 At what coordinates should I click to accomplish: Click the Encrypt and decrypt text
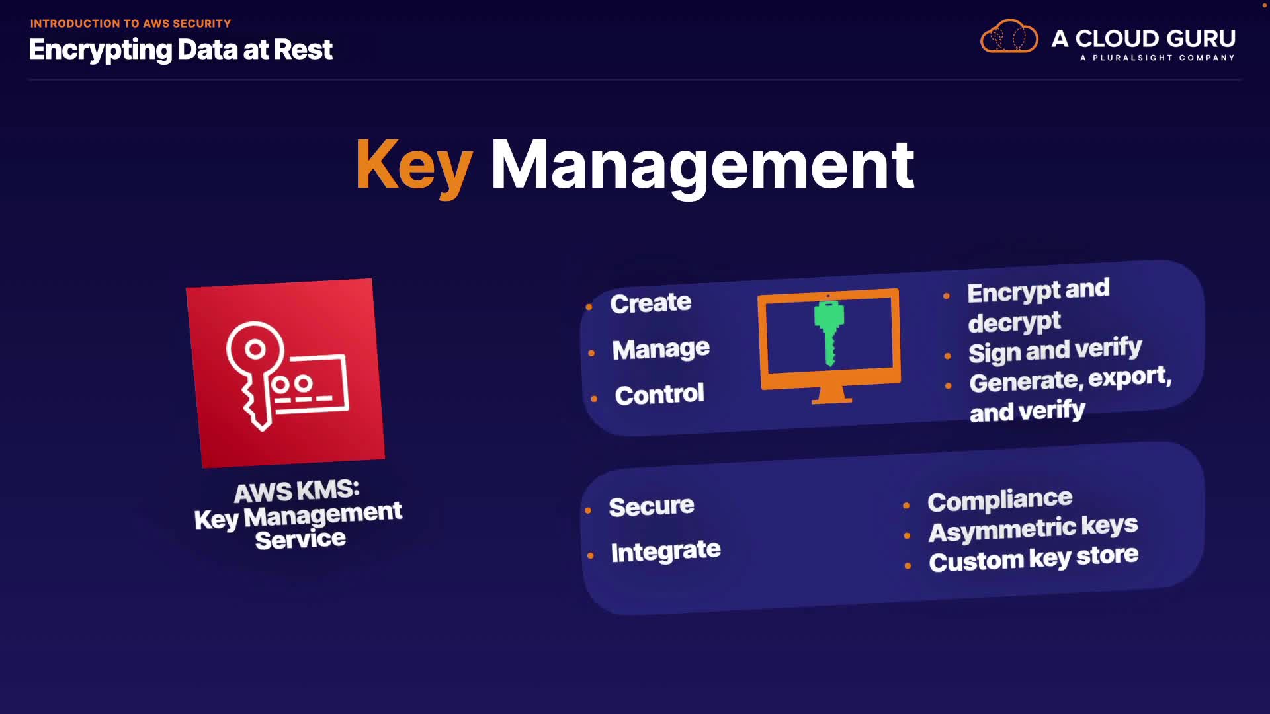pyautogui.click(x=1037, y=306)
